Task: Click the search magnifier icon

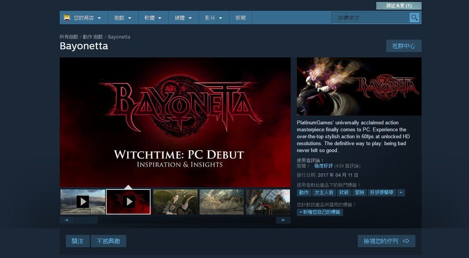Action: tap(414, 18)
